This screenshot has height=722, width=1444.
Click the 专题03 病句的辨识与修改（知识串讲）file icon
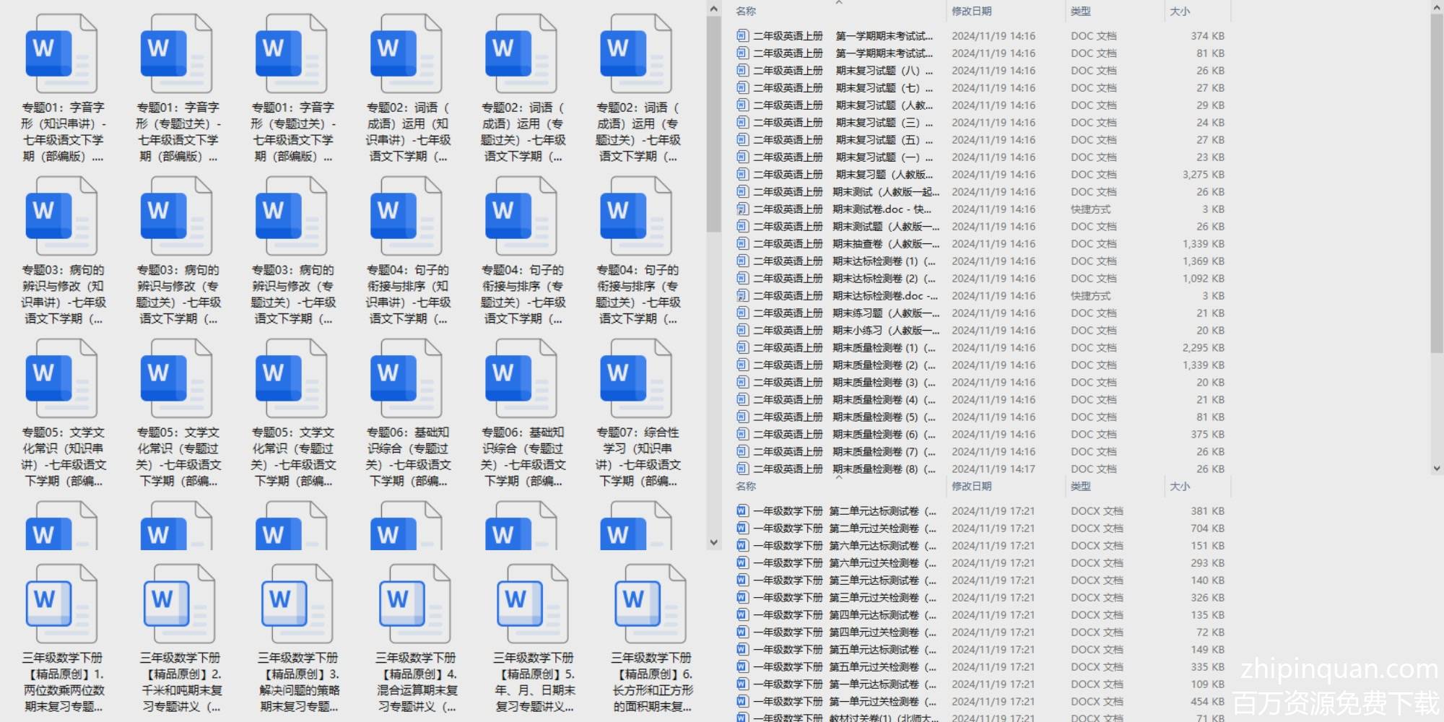[61, 217]
